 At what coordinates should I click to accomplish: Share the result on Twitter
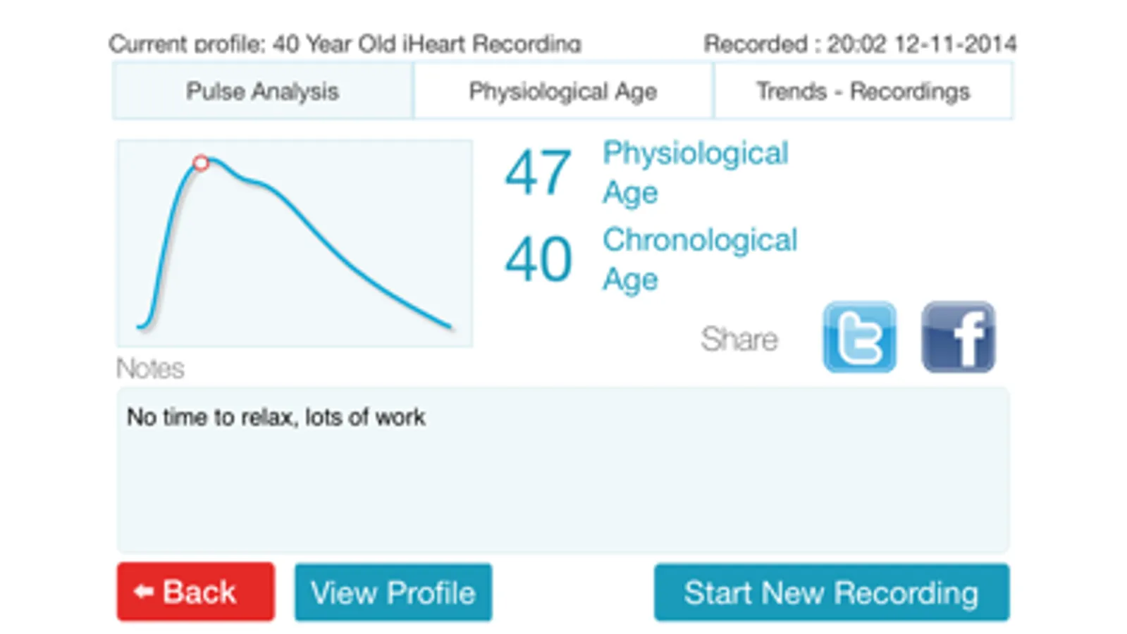click(x=859, y=337)
